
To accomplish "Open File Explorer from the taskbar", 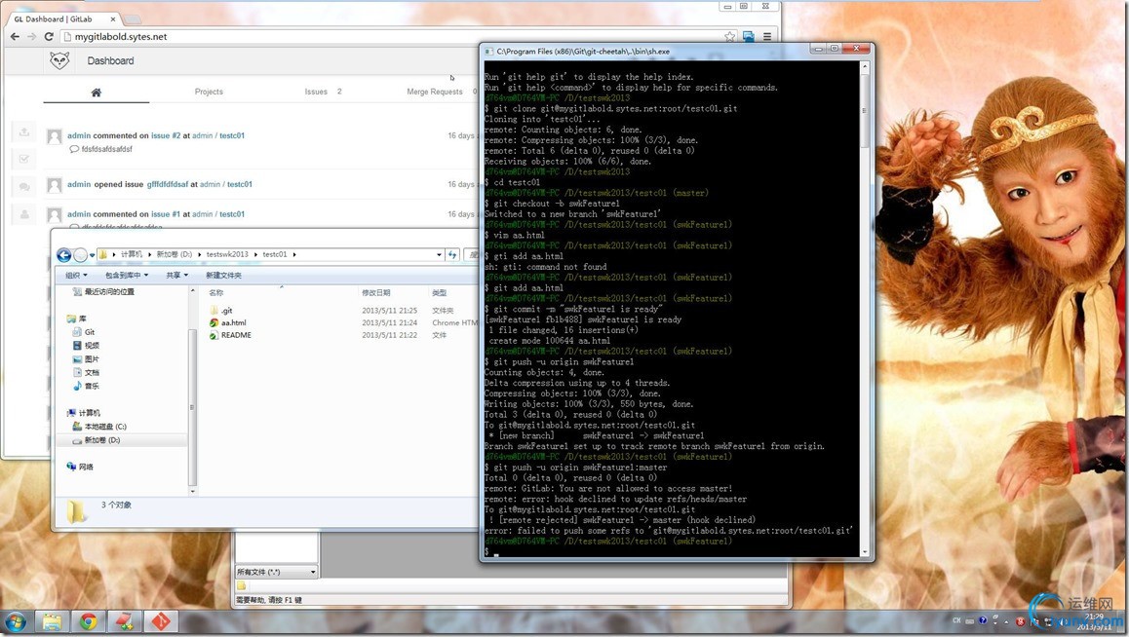I will (52, 621).
